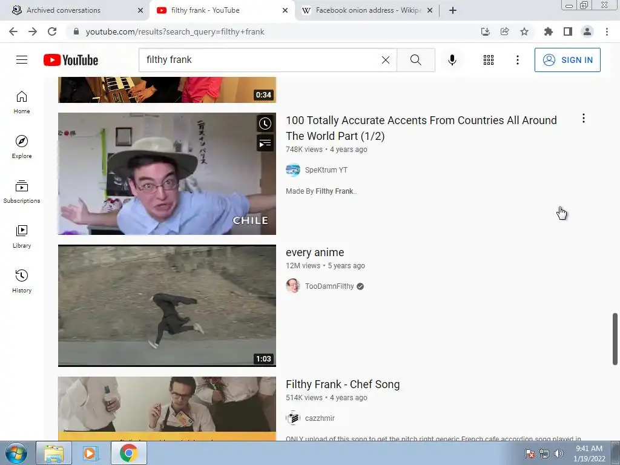
Task: Open Library in sidebar
Action: coord(22,237)
